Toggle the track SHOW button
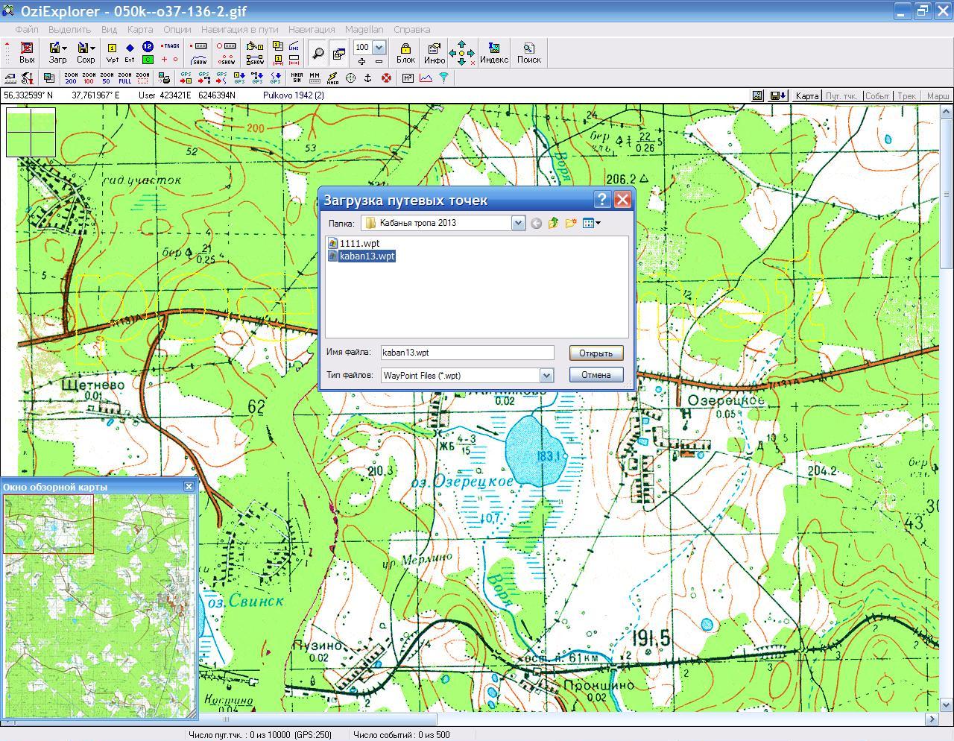The width and height of the screenshot is (954, 741). coord(199,60)
